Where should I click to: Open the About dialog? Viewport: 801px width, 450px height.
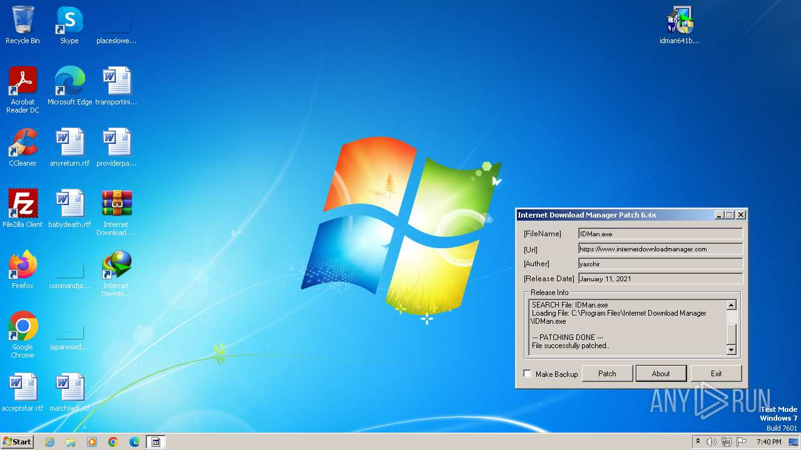click(661, 374)
